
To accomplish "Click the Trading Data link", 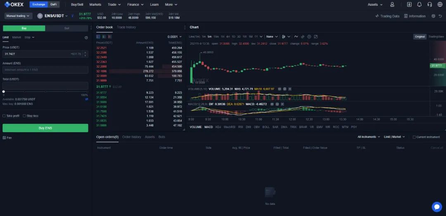I will (x=387, y=16).
